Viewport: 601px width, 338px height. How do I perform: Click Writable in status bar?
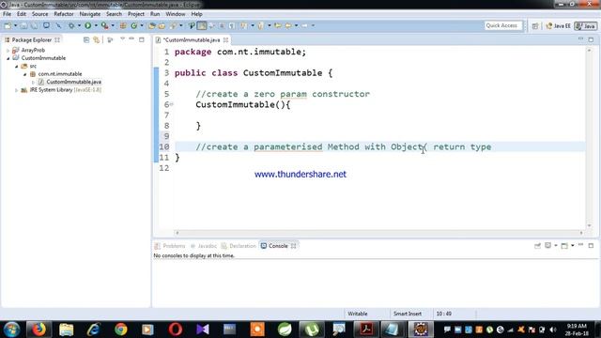(358, 314)
